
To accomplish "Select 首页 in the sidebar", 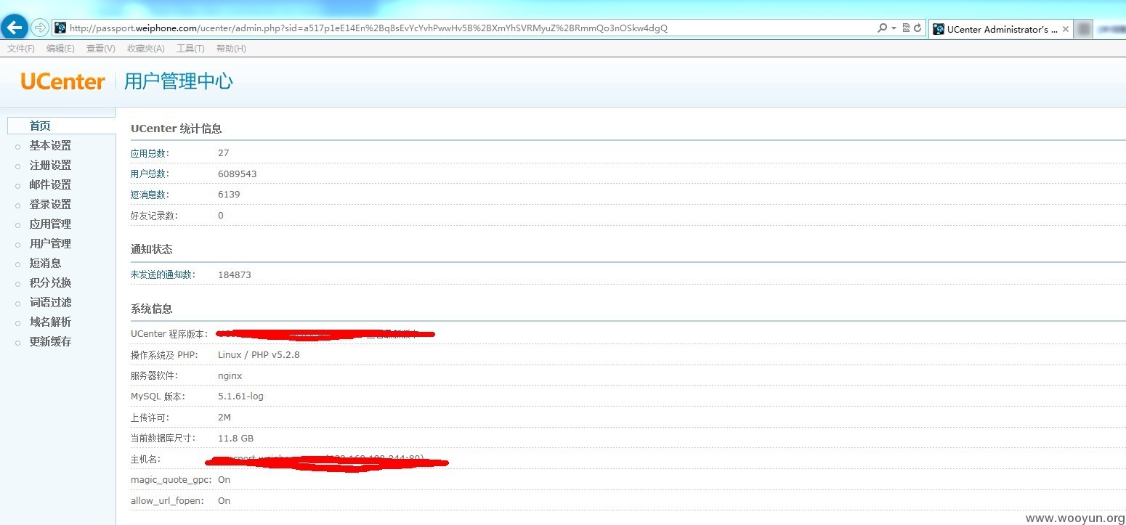I will pos(40,126).
